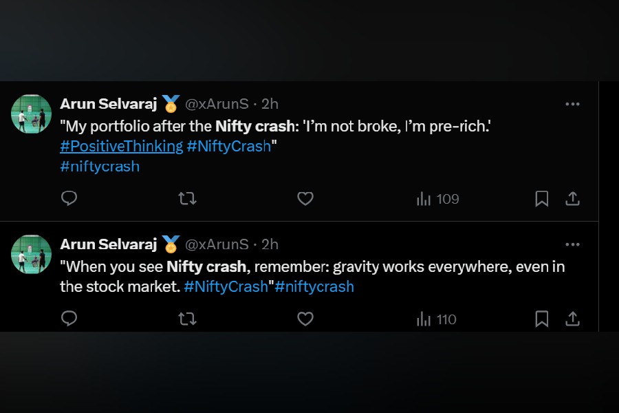Share the gravity stock market tweet
The height and width of the screenshot is (413, 619).
pyautogui.click(x=572, y=319)
